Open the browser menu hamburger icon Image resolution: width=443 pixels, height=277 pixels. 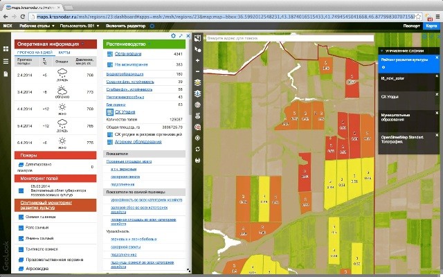(438, 17)
